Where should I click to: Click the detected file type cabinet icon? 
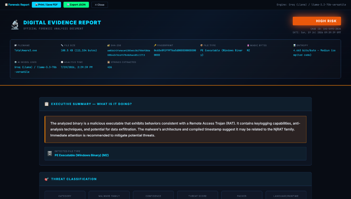(50, 154)
